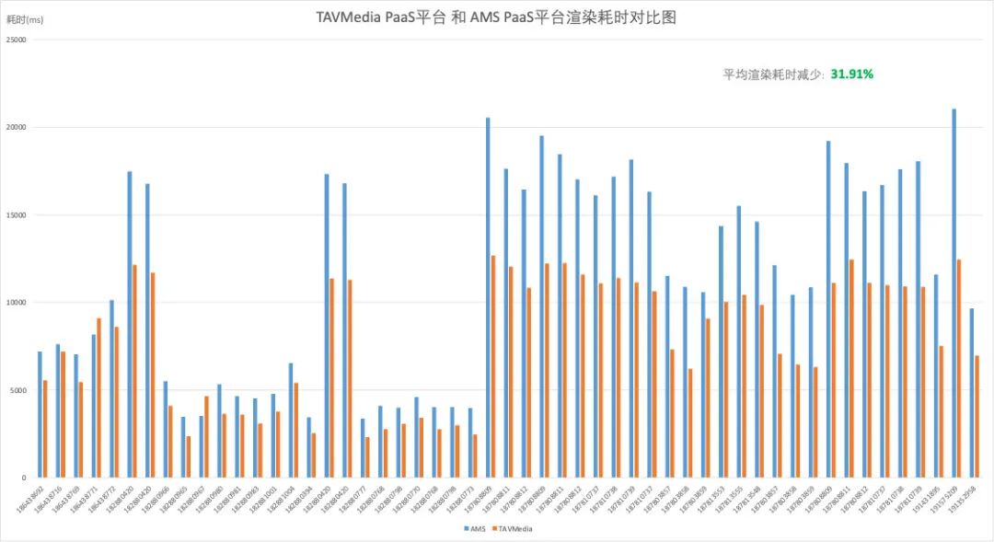Click the x-axis label 182880966
This screenshot has width=994, height=542.
pyautogui.click(x=156, y=499)
